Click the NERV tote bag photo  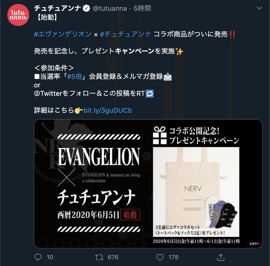coord(196,192)
